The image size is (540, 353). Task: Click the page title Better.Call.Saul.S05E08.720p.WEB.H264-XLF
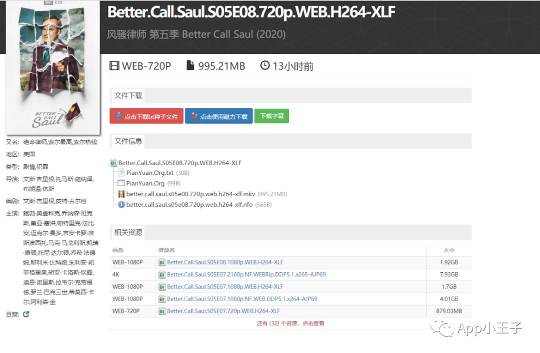[251, 12]
